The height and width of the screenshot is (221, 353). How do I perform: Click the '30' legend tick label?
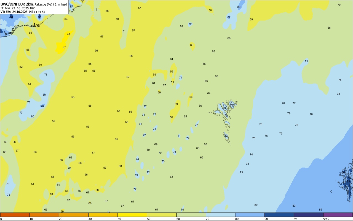(x=90, y=219)
